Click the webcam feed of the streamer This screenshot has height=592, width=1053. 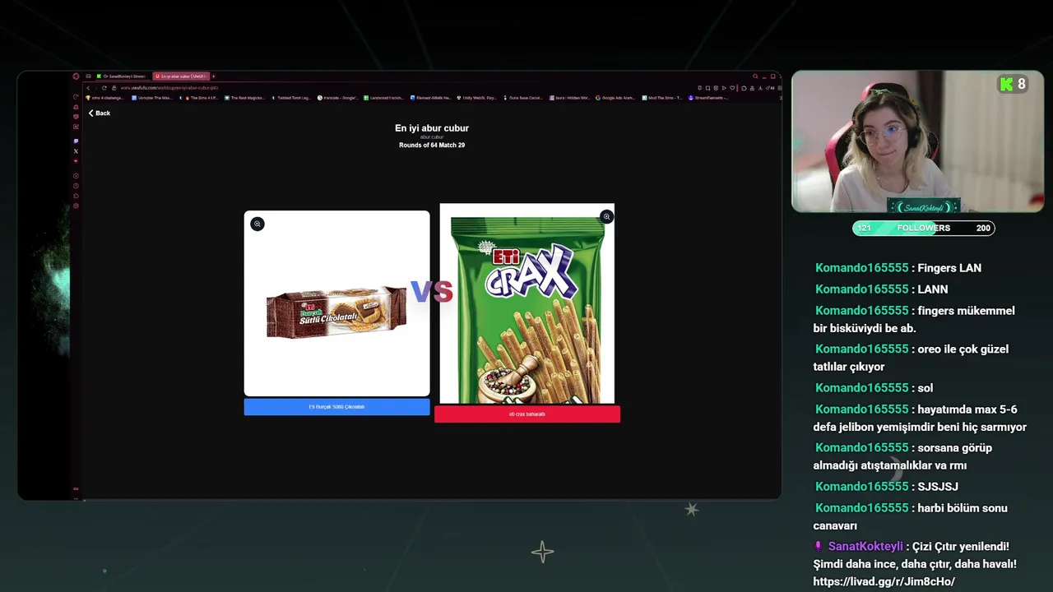(917, 141)
